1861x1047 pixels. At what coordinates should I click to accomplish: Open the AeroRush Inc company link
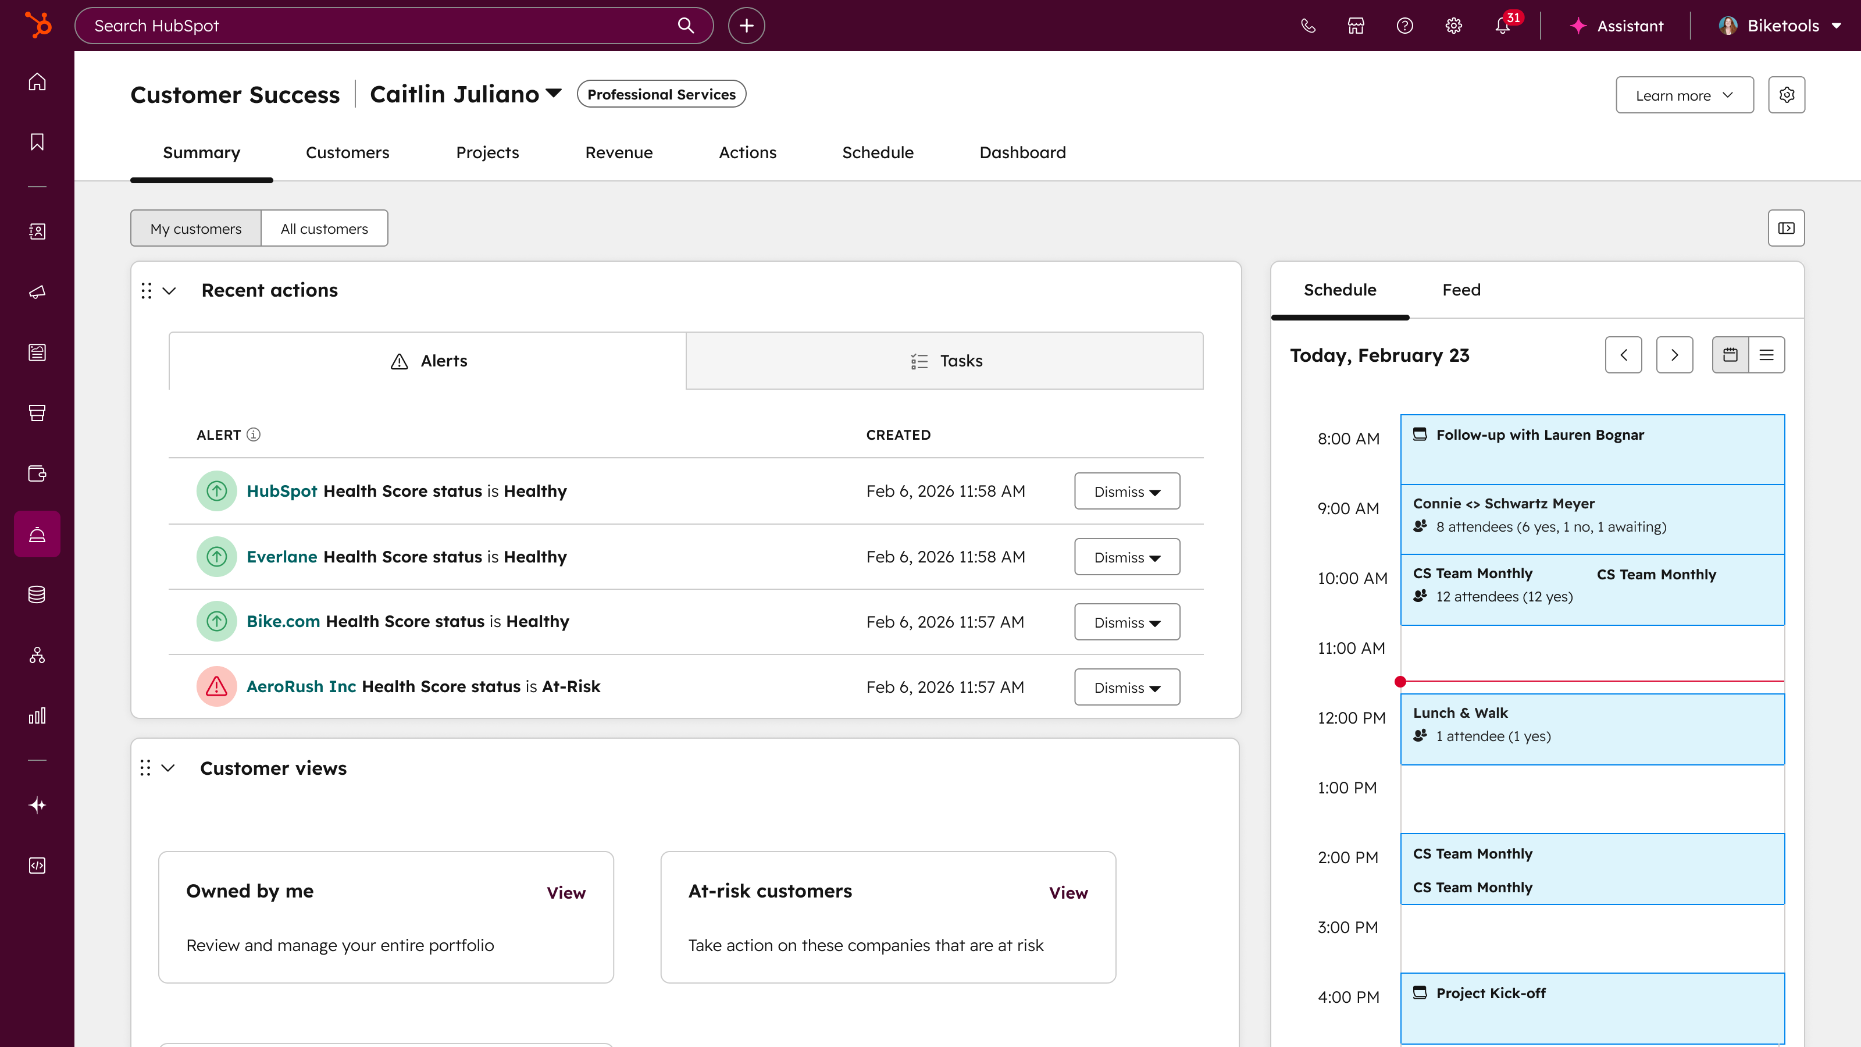click(301, 686)
